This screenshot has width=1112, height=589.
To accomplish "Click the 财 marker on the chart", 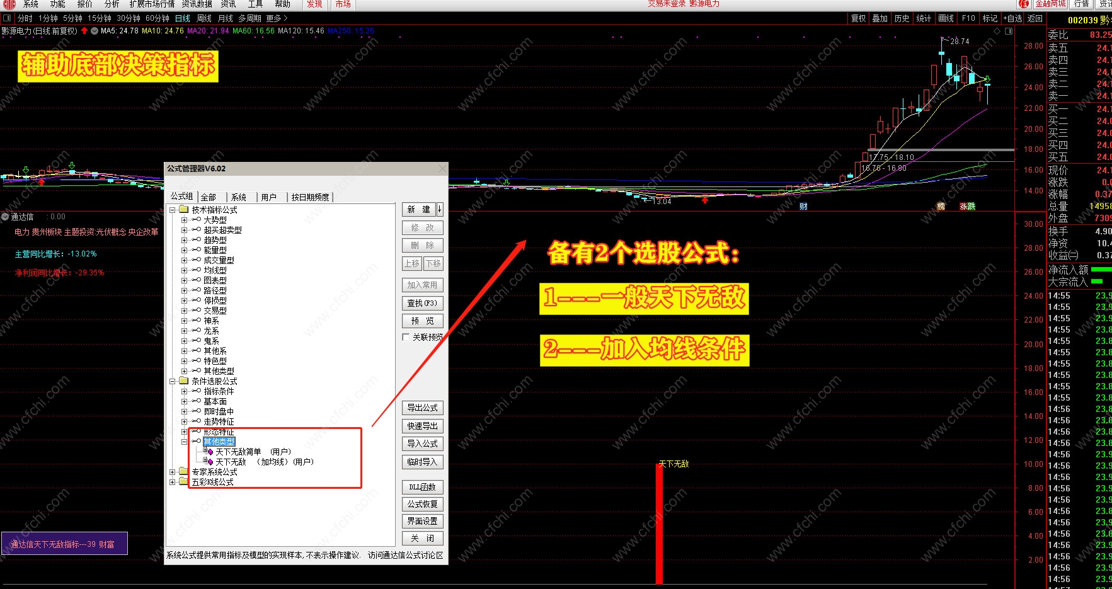I will 803,206.
